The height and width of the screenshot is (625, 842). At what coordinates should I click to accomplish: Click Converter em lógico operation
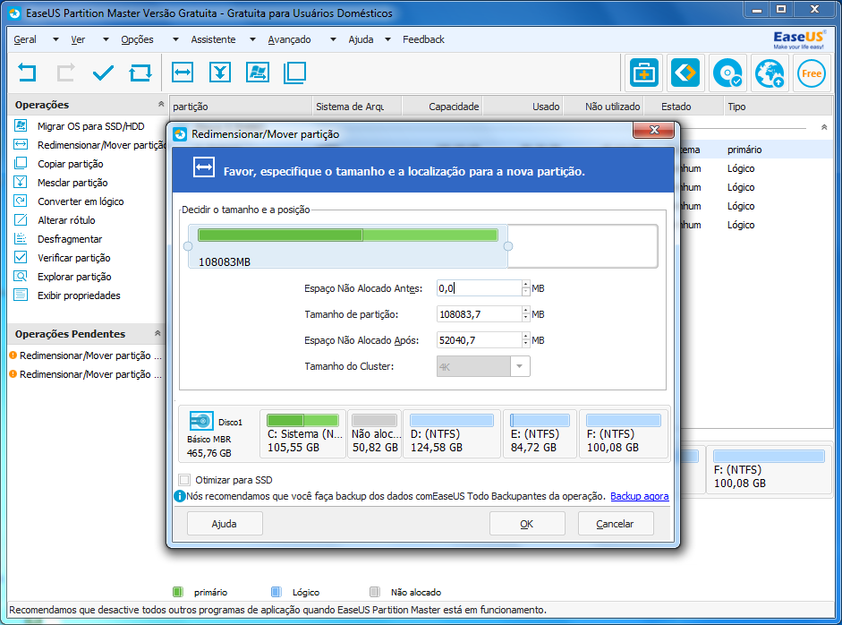tap(81, 201)
